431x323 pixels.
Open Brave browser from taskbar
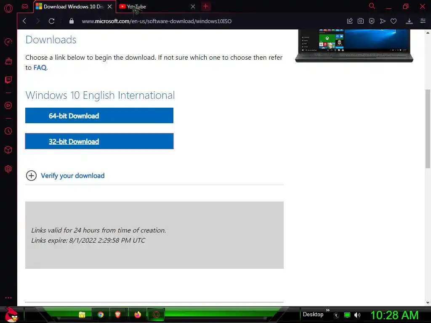118,315
